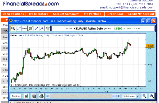
Task: Open the indicators chart tool icon
Action: 30,29
